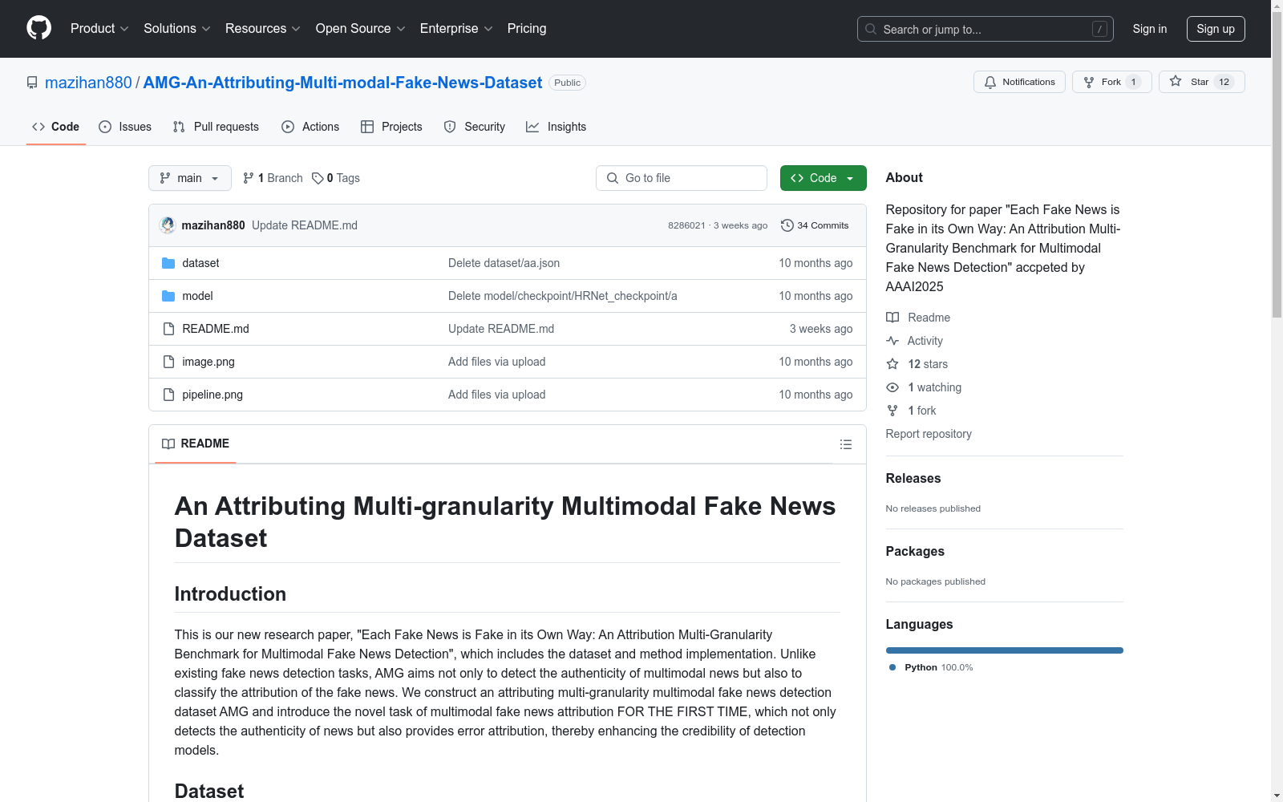Expand the Product menu
Screen dimensions: 1283x802
coord(99,29)
